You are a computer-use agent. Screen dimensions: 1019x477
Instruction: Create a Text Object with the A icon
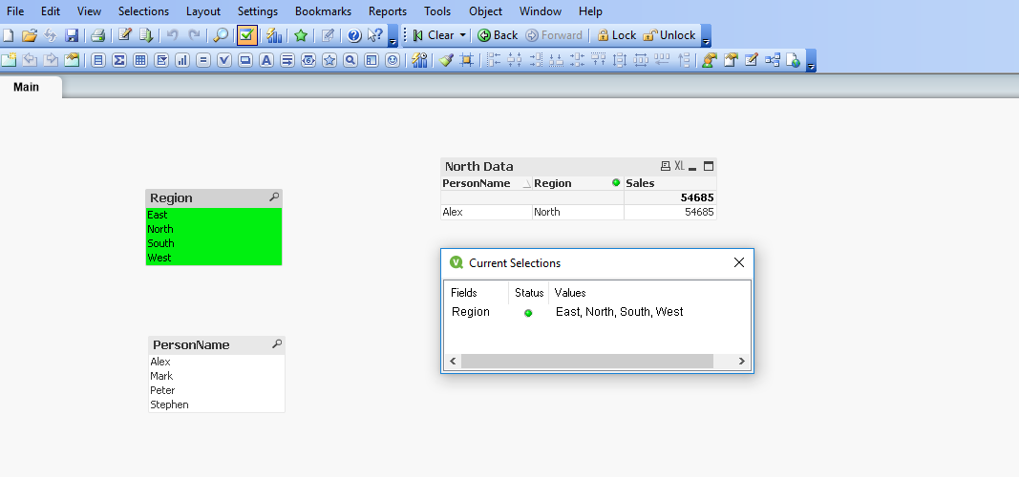265,60
